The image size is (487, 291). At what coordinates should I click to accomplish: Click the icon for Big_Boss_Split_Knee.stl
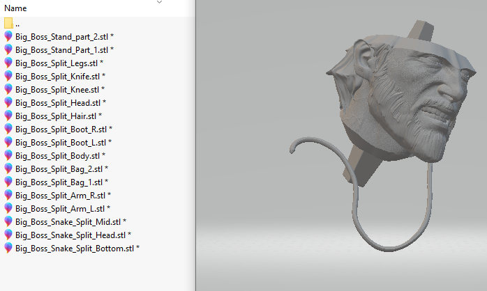[8, 90]
